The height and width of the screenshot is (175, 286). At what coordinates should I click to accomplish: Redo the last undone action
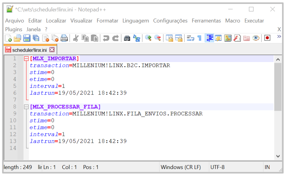(115, 38)
